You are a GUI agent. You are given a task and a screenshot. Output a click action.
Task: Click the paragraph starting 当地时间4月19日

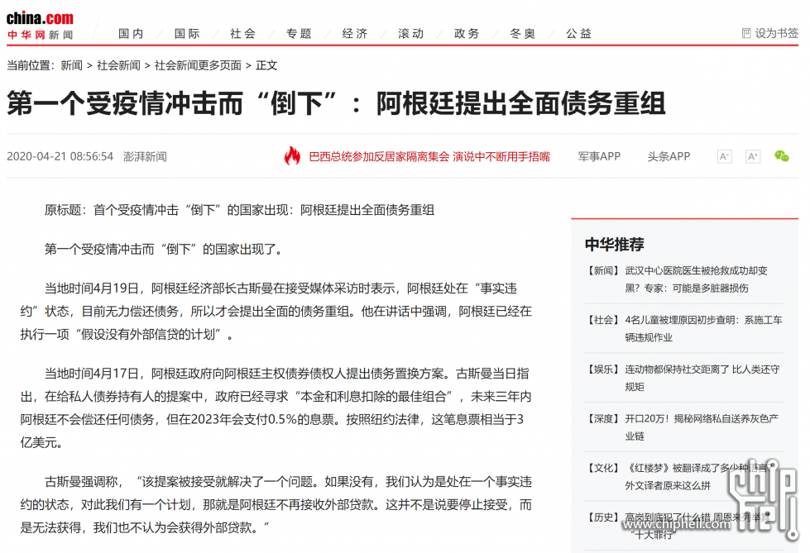click(x=276, y=312)
